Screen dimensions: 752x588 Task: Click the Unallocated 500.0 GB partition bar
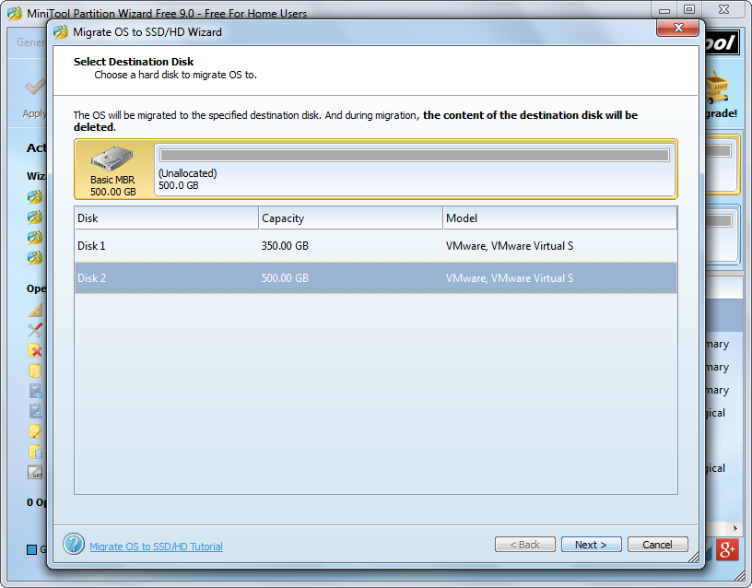click(x=415, y=169)
